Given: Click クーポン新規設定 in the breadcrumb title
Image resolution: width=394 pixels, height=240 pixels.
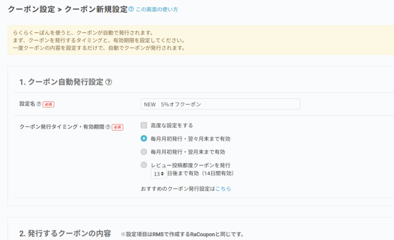Looking at the screenshot, I should [96, 9].
